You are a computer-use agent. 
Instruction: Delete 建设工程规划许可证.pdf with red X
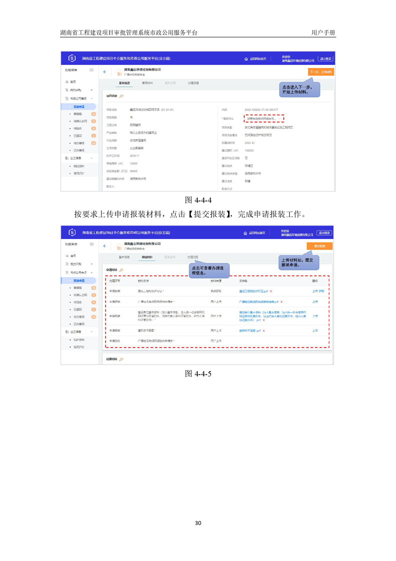[271, 291]
